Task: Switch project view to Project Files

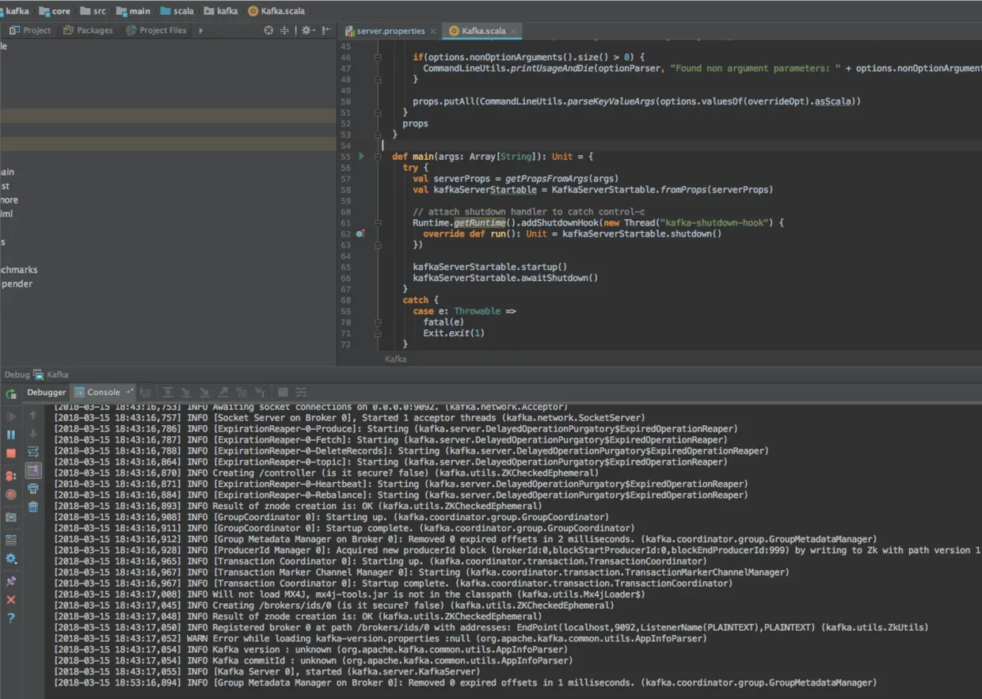Action: (x=156, y=30)
